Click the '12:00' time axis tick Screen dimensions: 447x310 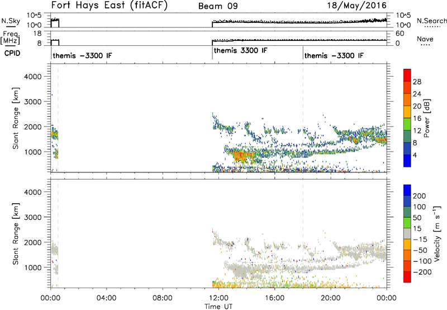(218, 298)
